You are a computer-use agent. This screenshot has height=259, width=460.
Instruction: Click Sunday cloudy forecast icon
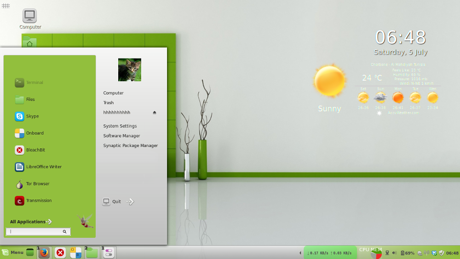(380, 98)
